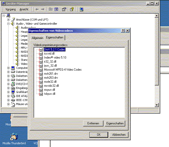Screen dimensions: 169x147
Task: Expand the Mäuse tree node
Action: pyautogui.click(x=8, y=104)
